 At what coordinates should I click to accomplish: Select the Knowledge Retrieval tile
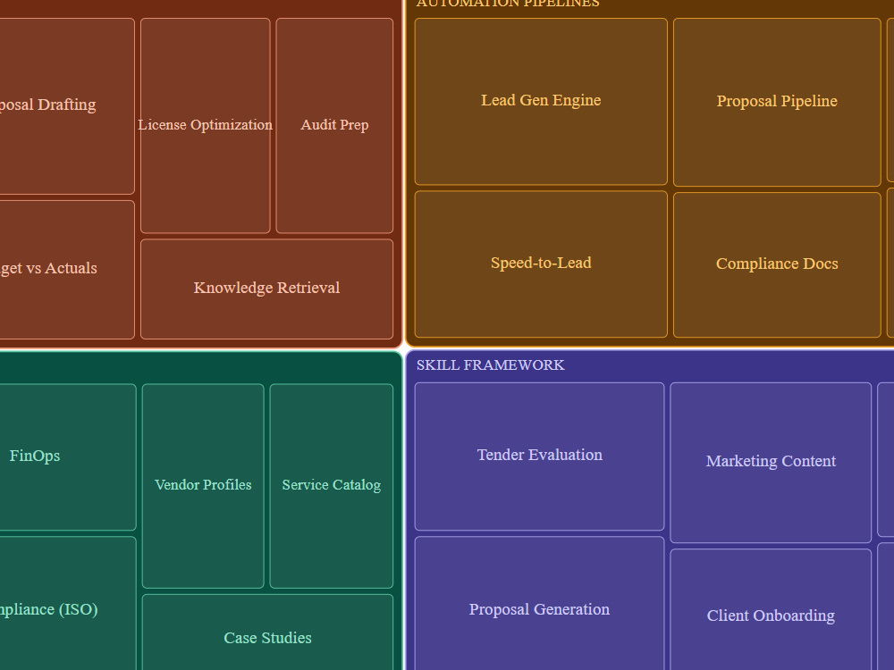coord(266,289)
